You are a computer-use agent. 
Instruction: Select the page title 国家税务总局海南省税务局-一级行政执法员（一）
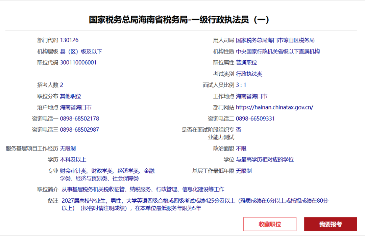click(179, 20)
